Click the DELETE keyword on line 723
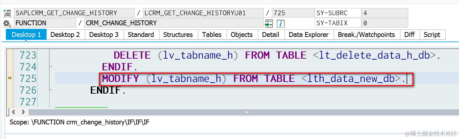The width and height of the screenshot is (459, 139). (132, 55)
